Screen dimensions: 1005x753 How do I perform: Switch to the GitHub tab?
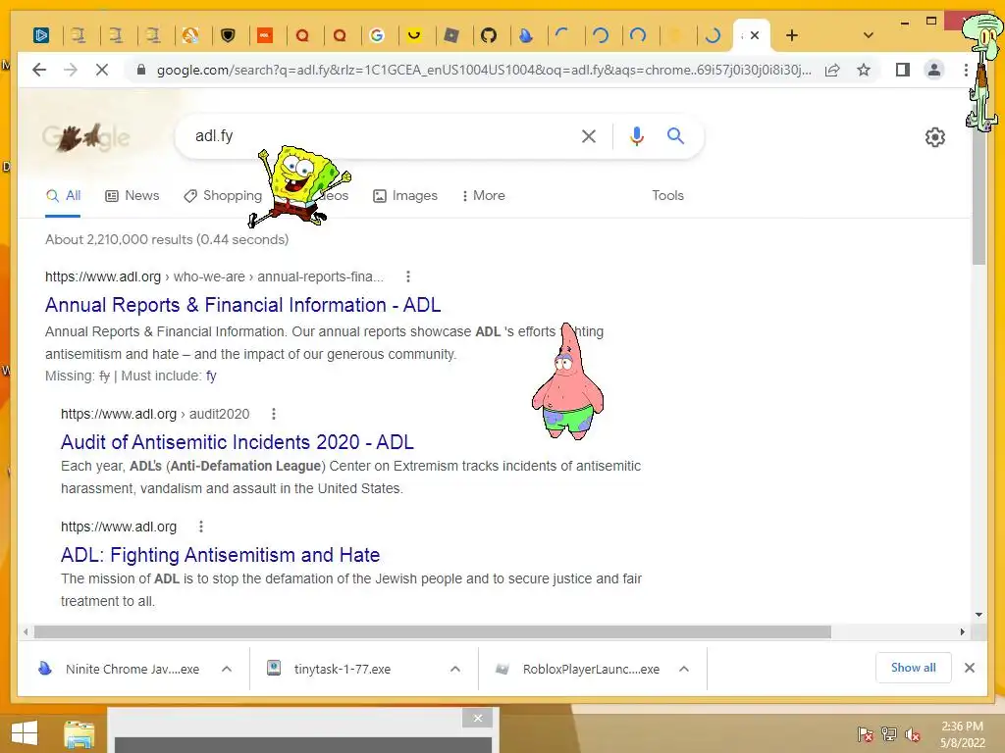(489, 35)
